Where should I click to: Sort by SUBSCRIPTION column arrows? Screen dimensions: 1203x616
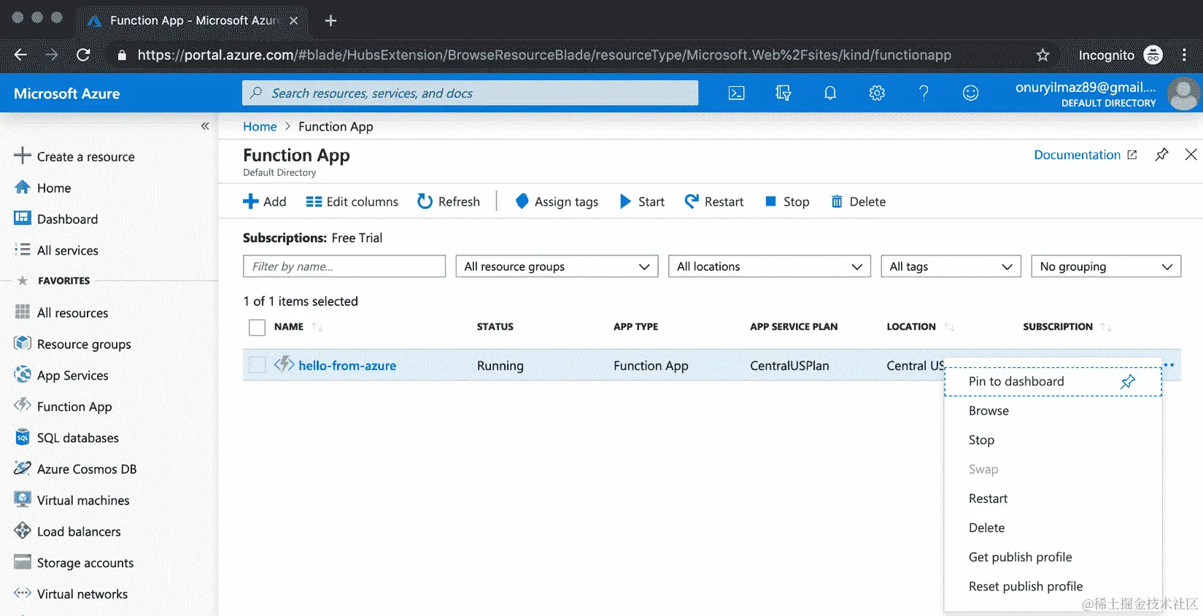(1106, 327)
